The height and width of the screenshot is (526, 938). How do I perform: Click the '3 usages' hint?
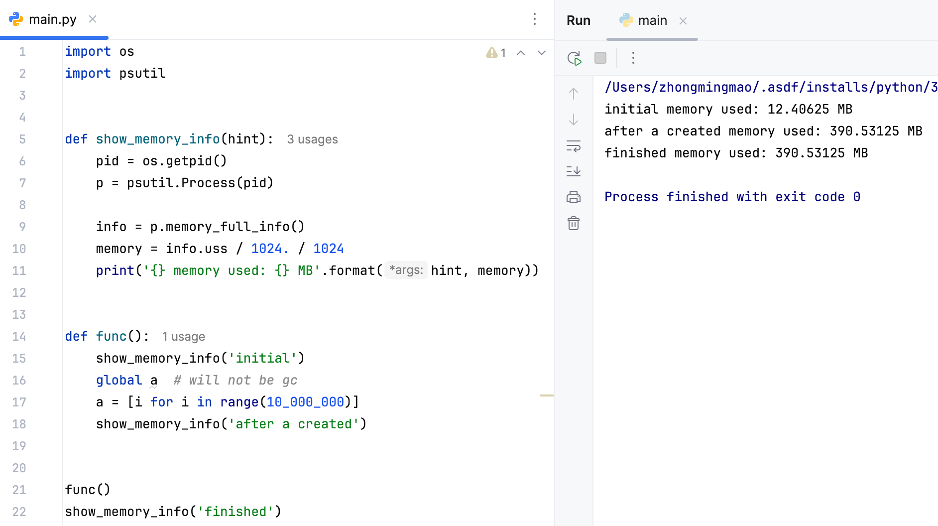click(312, 139)
